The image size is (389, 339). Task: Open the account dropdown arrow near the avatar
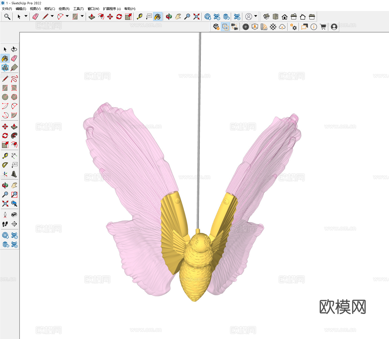point(255,16)
